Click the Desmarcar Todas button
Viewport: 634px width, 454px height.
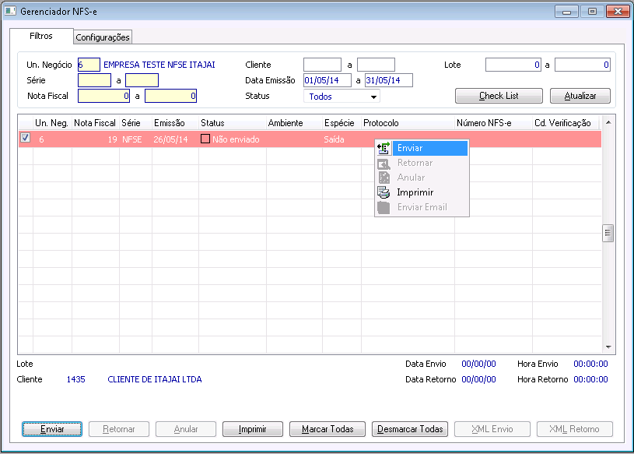(410, 429)
